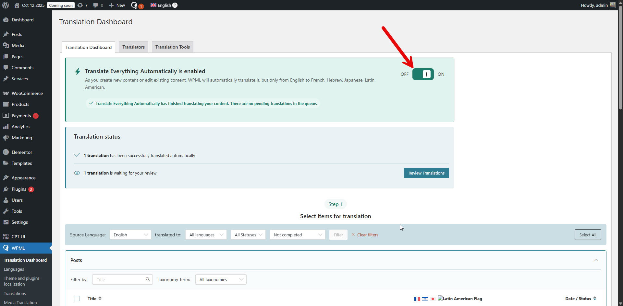The width and height of the screenshot is (623, 306).
Task: Click the Title filter input field
Action: click(122, 279)
